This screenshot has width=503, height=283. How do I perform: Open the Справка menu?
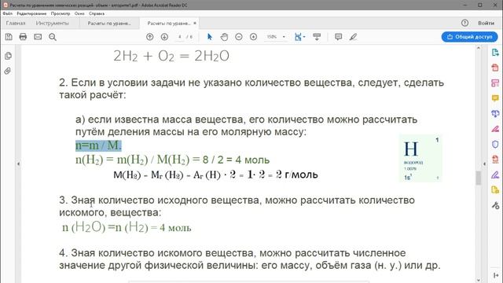[x=97, y=13]
